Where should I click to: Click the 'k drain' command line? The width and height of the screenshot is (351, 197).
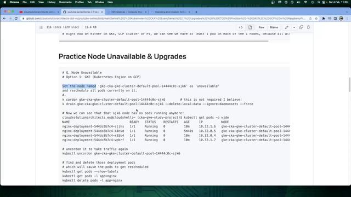157,104
